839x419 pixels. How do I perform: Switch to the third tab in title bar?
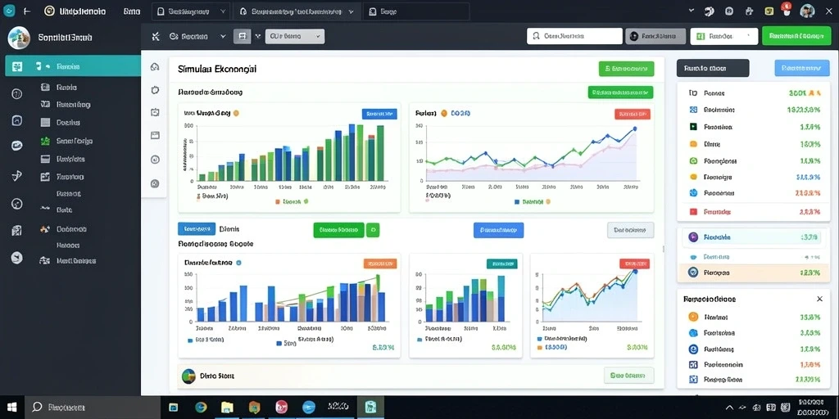point(415,11)
